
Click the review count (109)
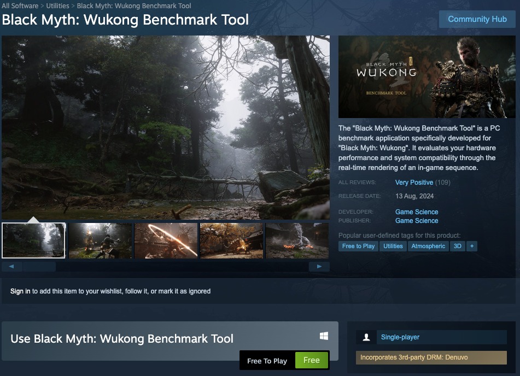click(x=442, y=183)
